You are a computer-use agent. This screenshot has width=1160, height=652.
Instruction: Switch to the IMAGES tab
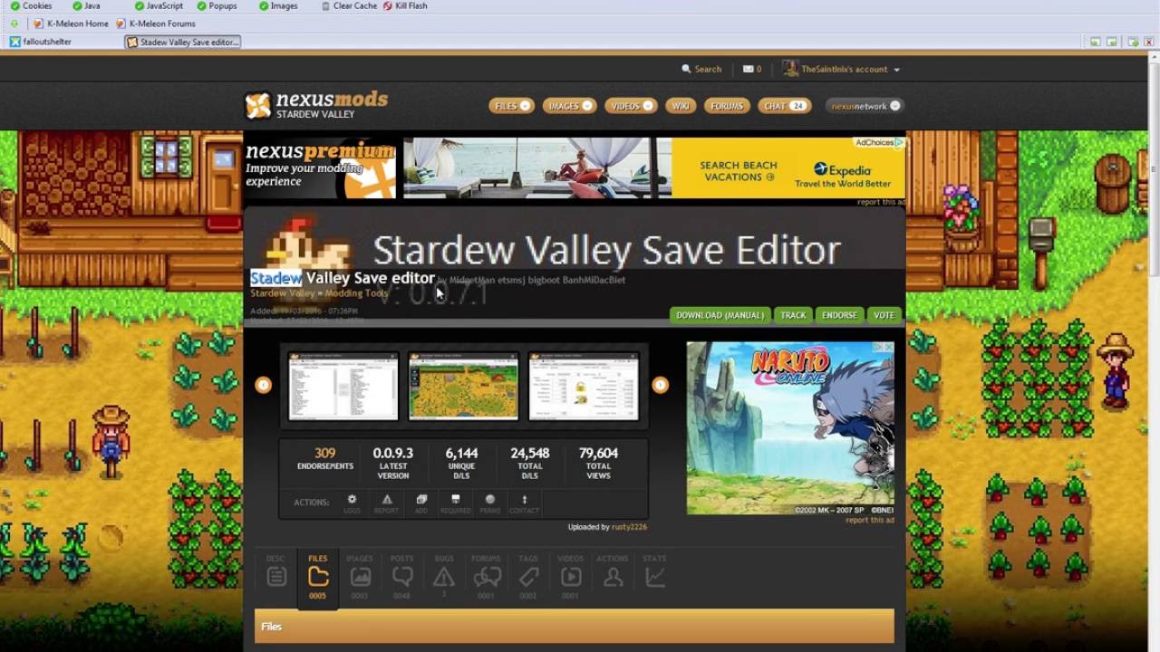tap(360, 576)
